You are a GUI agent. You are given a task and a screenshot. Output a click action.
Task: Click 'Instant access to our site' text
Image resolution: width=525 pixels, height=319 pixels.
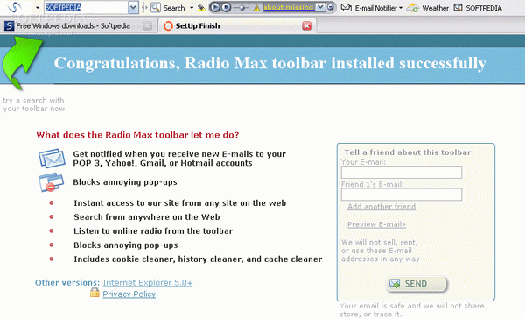(180, 203)
